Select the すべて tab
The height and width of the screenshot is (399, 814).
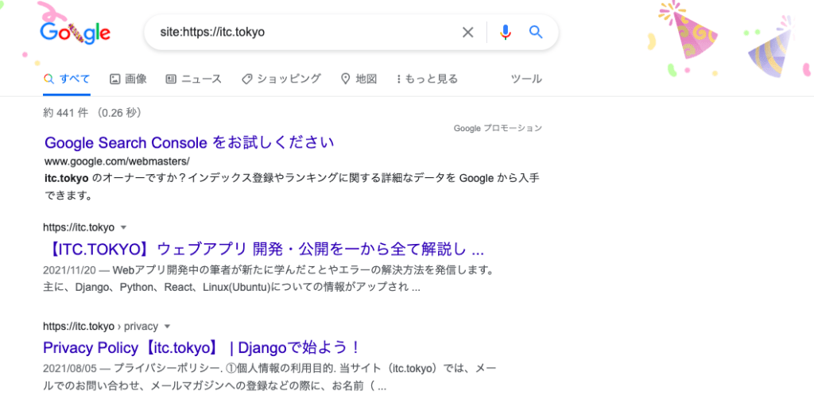(67, 79)
